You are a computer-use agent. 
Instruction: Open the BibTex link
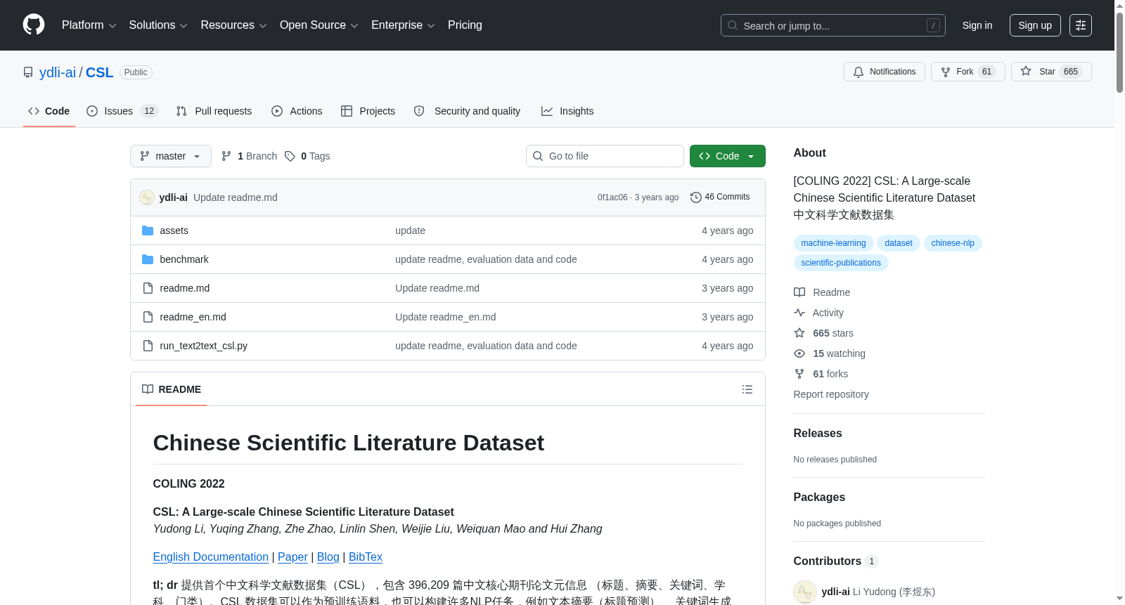pyautogui.click(x=366, y=557)
